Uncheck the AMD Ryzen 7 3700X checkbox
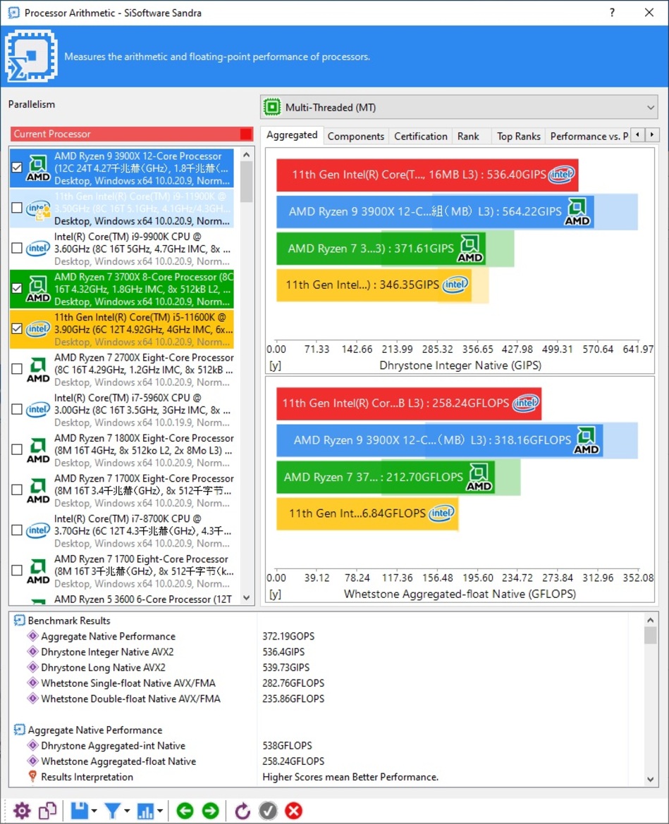Image resolution: width=669 pixels, height=824 pixels. point(17,288)
